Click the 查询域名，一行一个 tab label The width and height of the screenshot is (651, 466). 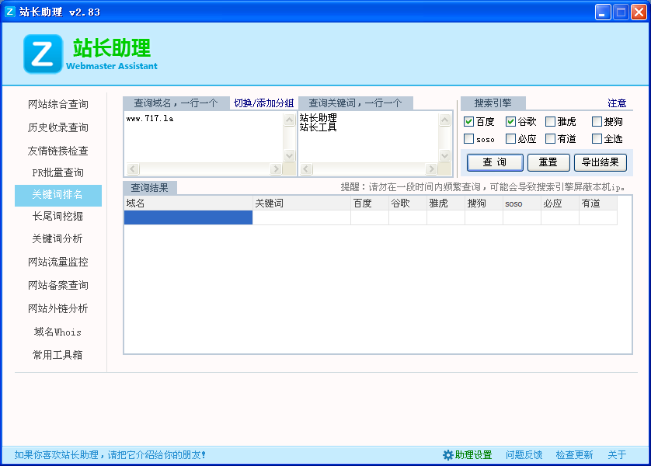pos(176,103)
